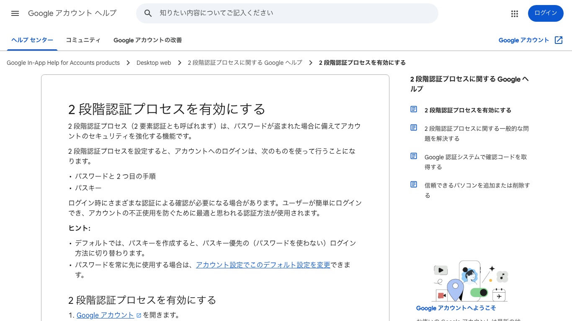Image resolution: width=572 pixels, height=321 pixels.
Task: Open the Google アカウントの改善 tab
Action: [148, 40]
